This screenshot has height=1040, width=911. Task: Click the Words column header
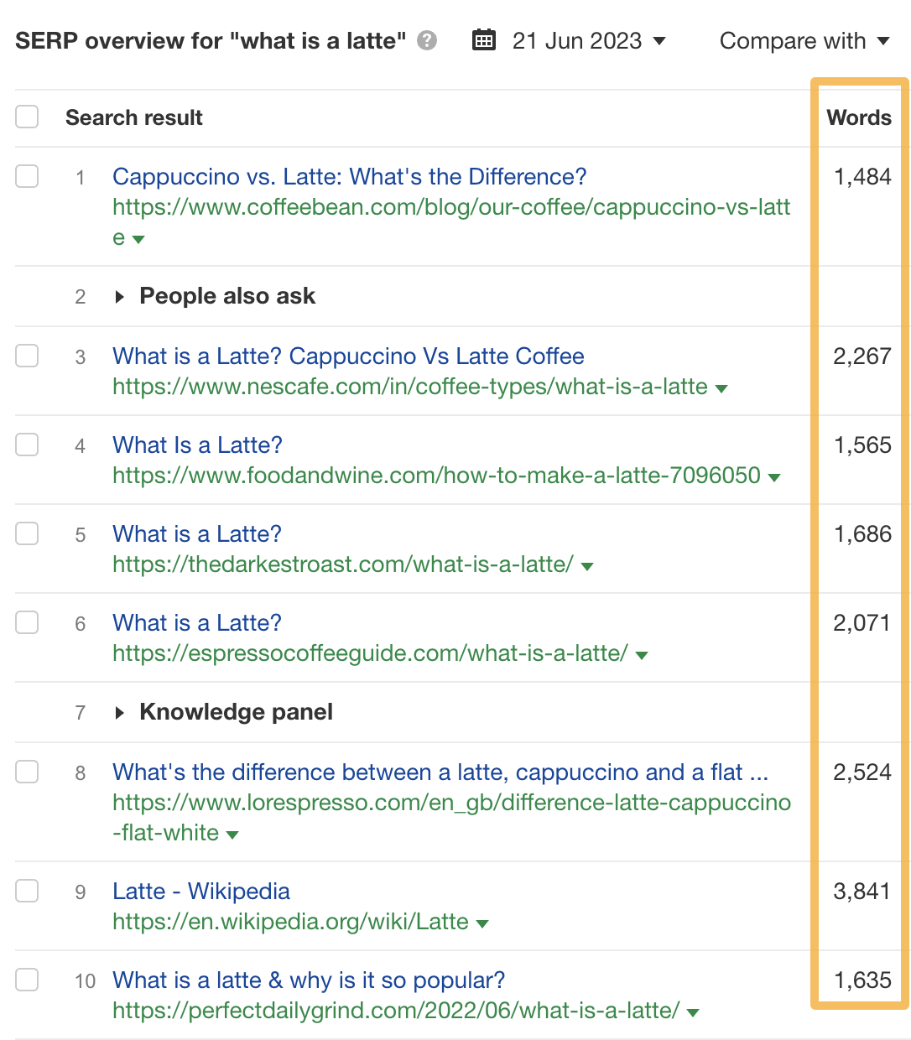point(858,117)
